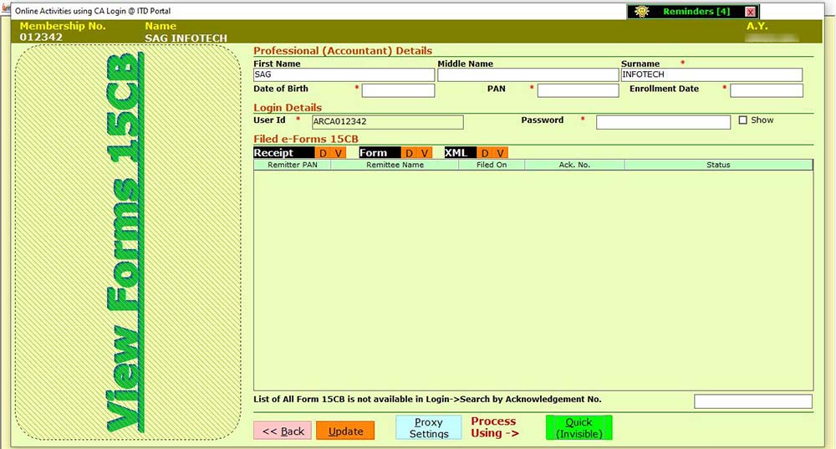
Task: Open Proxy Settings
Action: point(429,427)
